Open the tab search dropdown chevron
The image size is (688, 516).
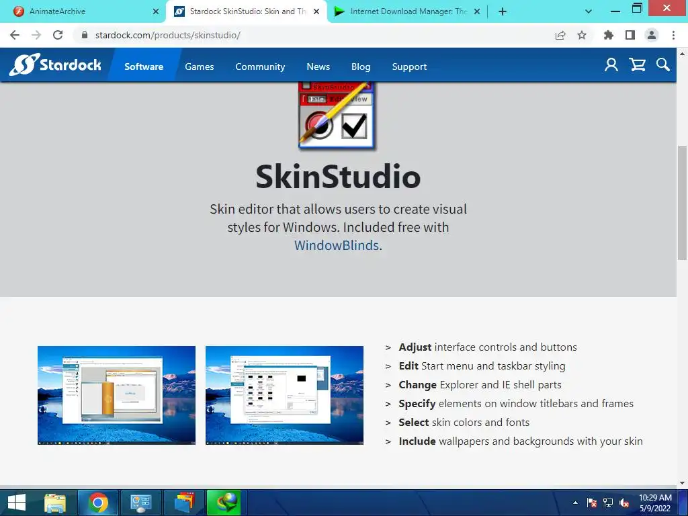(589, 11)
